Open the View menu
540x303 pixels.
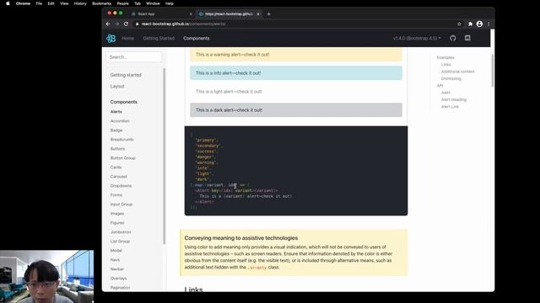[x=64, y=3]
